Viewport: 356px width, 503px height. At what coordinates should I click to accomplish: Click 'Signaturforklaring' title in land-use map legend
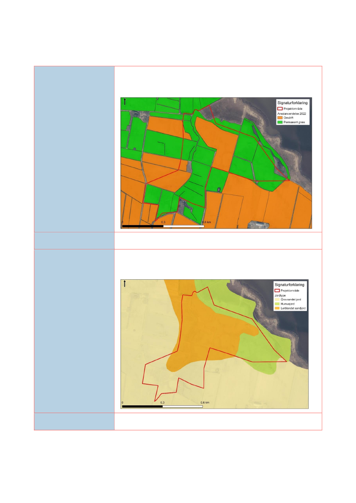pos(292,103)
